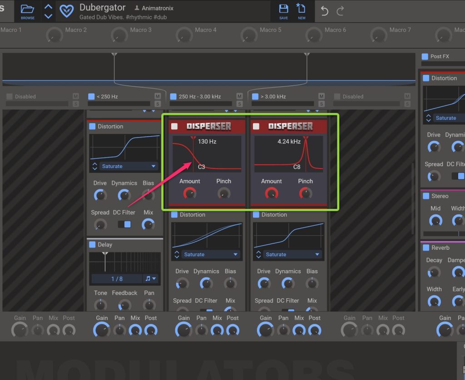The height and width of the screenshot is (380, 465).
Task: Mute the < 250 Hz band
Action: coord(158,96)
